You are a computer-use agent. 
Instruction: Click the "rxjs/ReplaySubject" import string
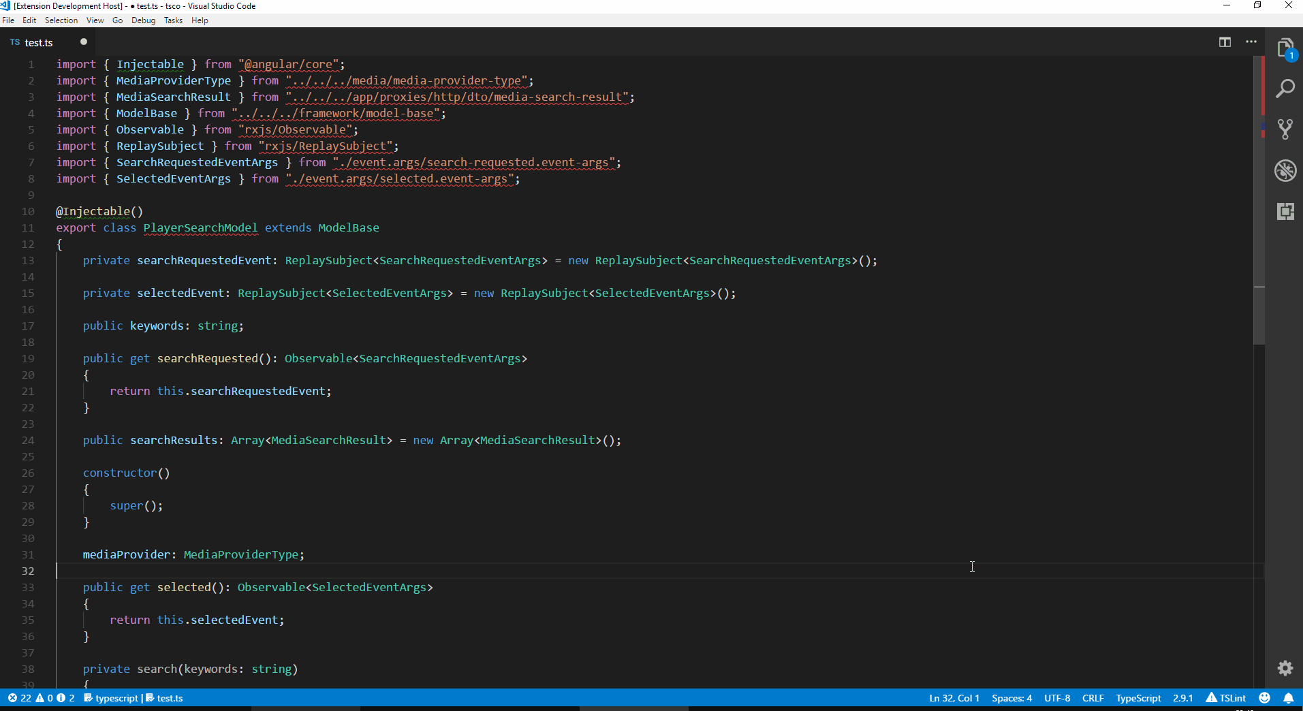click(326, 146)
